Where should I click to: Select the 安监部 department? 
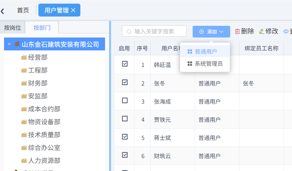[x=38, y=96]
